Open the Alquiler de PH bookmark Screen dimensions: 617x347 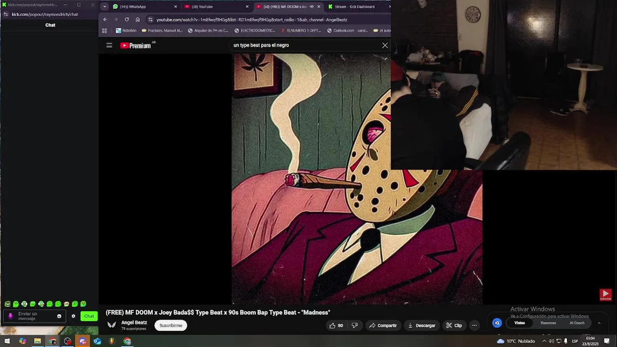click(x=208, y=31)
